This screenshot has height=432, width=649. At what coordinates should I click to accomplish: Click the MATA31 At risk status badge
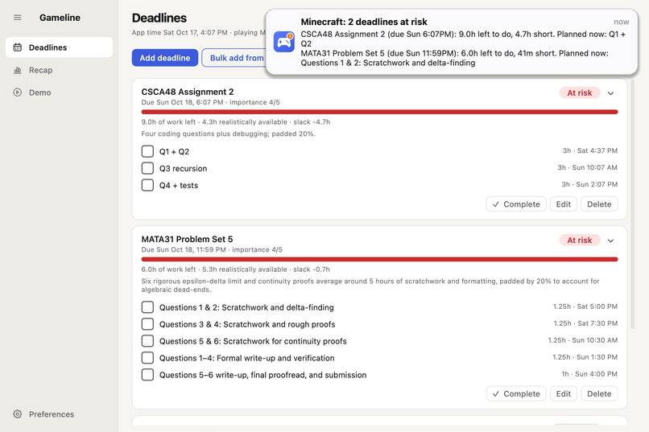[580, 241]
